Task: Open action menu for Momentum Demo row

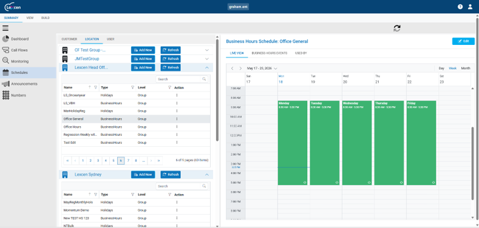Action: [x=177, y=210]
